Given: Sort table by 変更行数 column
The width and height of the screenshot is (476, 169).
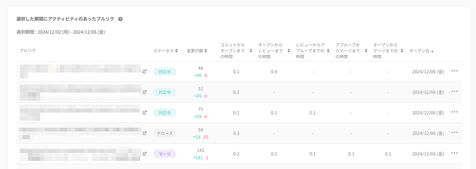Looking at the screenshot, I should click(207, 51).
